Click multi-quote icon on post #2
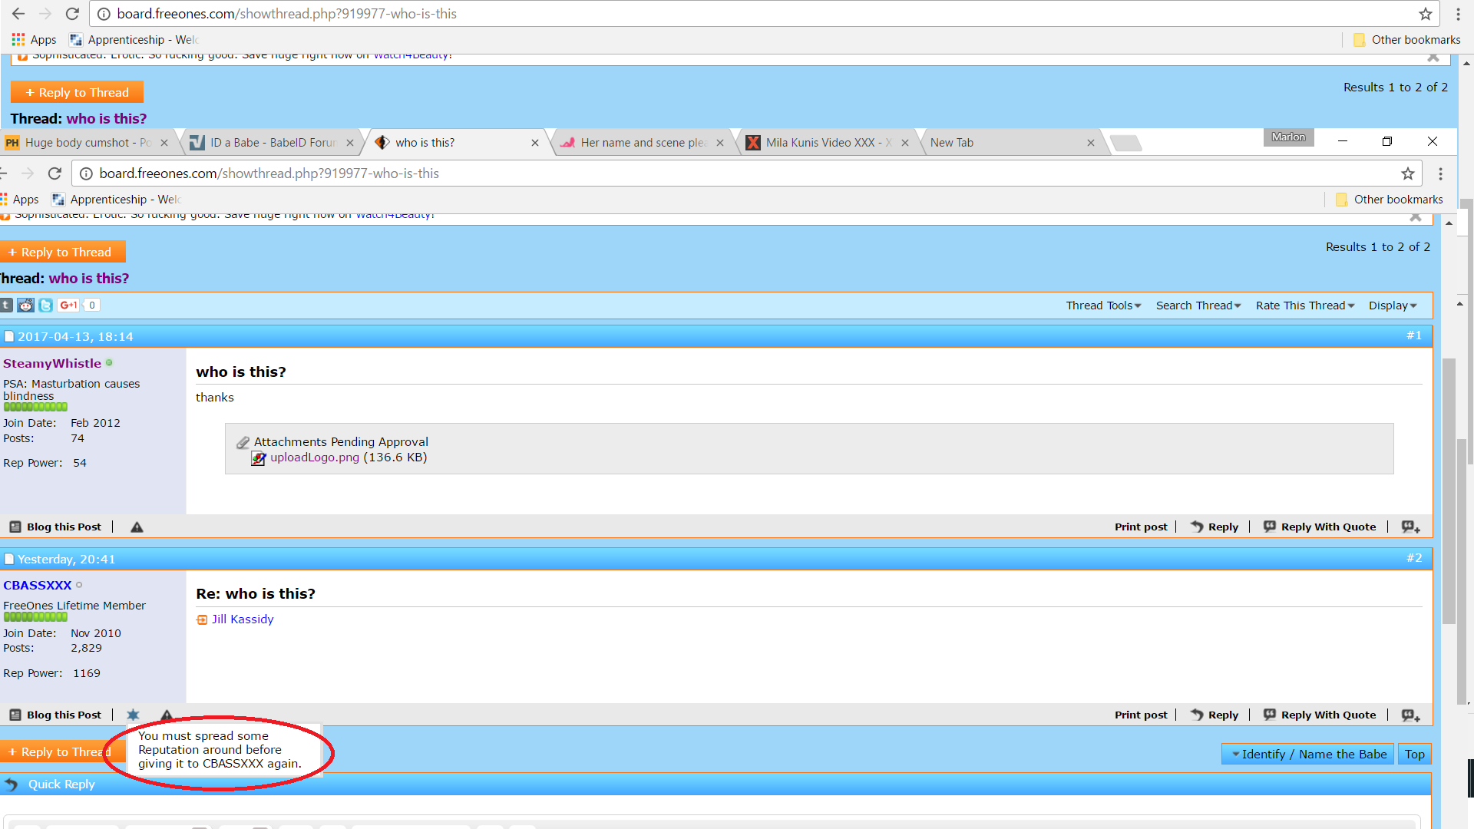Image resolution: width=1474 pixels, height=829 pixels. click(x=1410, y=715)
